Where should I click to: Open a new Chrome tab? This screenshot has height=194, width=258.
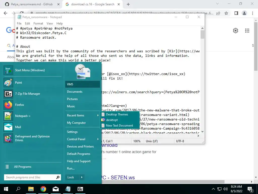(x=128, y=5)
